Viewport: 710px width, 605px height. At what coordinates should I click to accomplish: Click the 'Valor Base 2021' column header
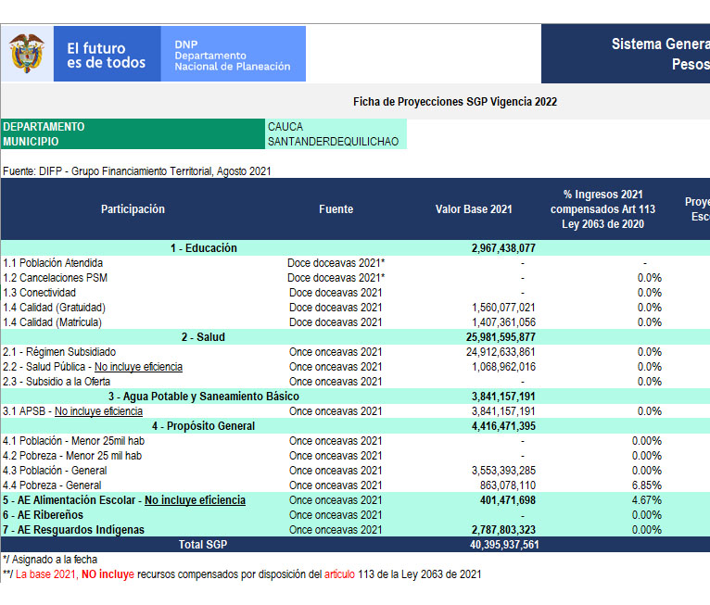[x=474, y=209]
